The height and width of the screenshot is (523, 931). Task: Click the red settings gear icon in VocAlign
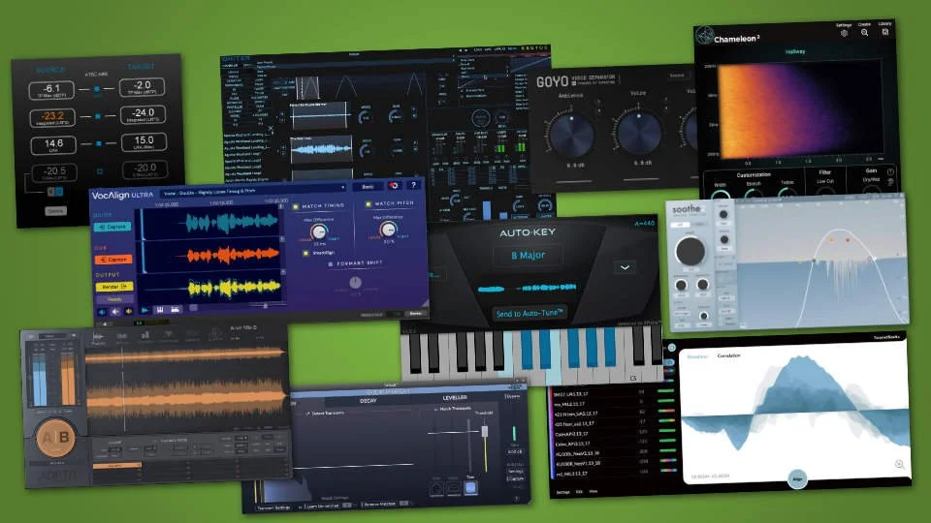pyautogui.click(x=394, y=186)
